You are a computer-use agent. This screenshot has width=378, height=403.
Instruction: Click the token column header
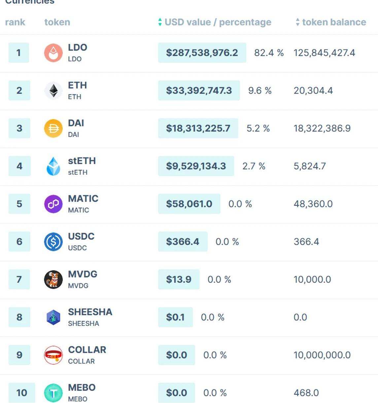point(57,22)
